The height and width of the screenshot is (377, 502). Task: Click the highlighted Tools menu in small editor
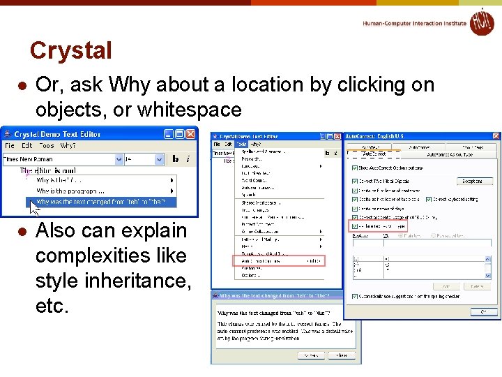pyautogui.click(x=241, y=145)
